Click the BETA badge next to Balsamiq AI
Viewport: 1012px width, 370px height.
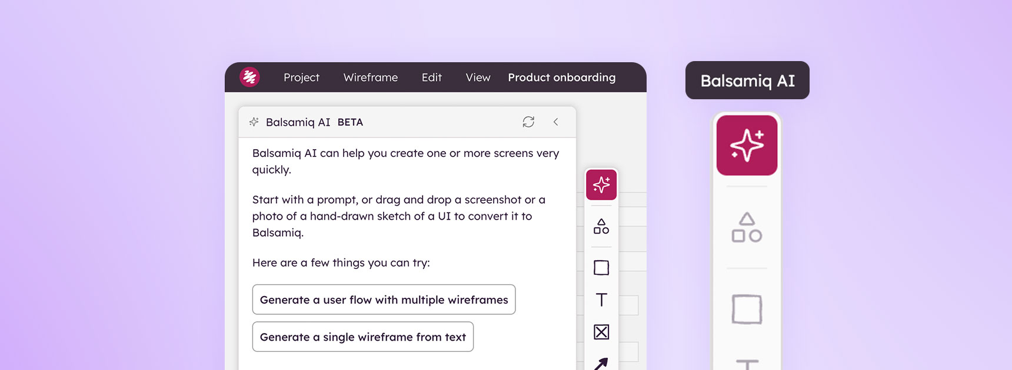[x=351, y=122]
